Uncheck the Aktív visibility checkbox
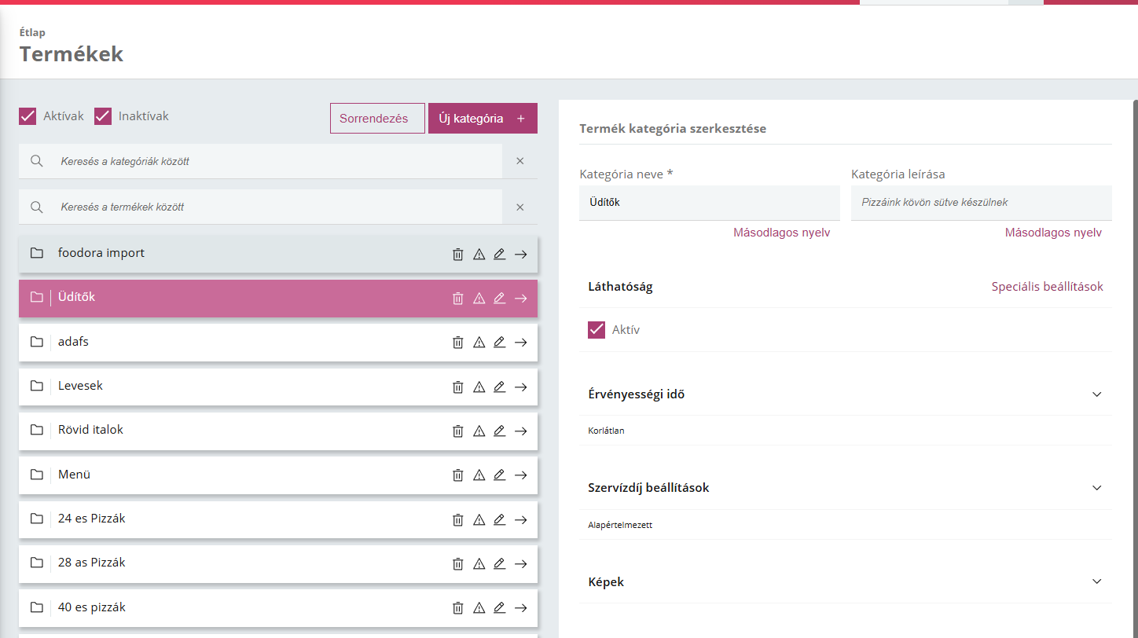Screen dimensions: 1138x638 click(597, 330)
